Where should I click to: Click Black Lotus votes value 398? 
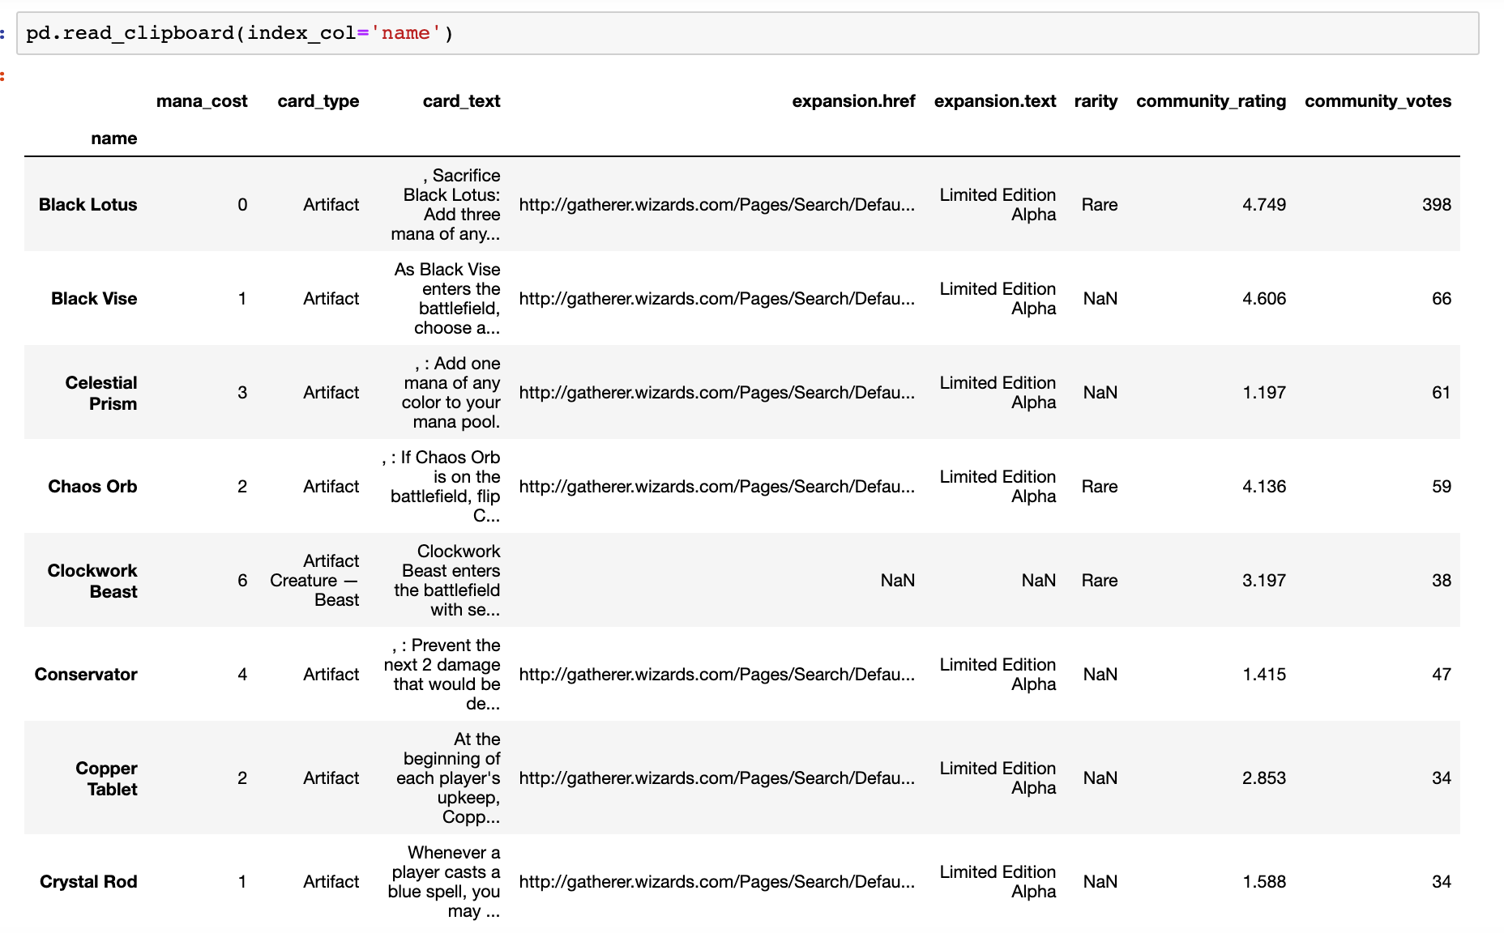(x=1437, y=205)
